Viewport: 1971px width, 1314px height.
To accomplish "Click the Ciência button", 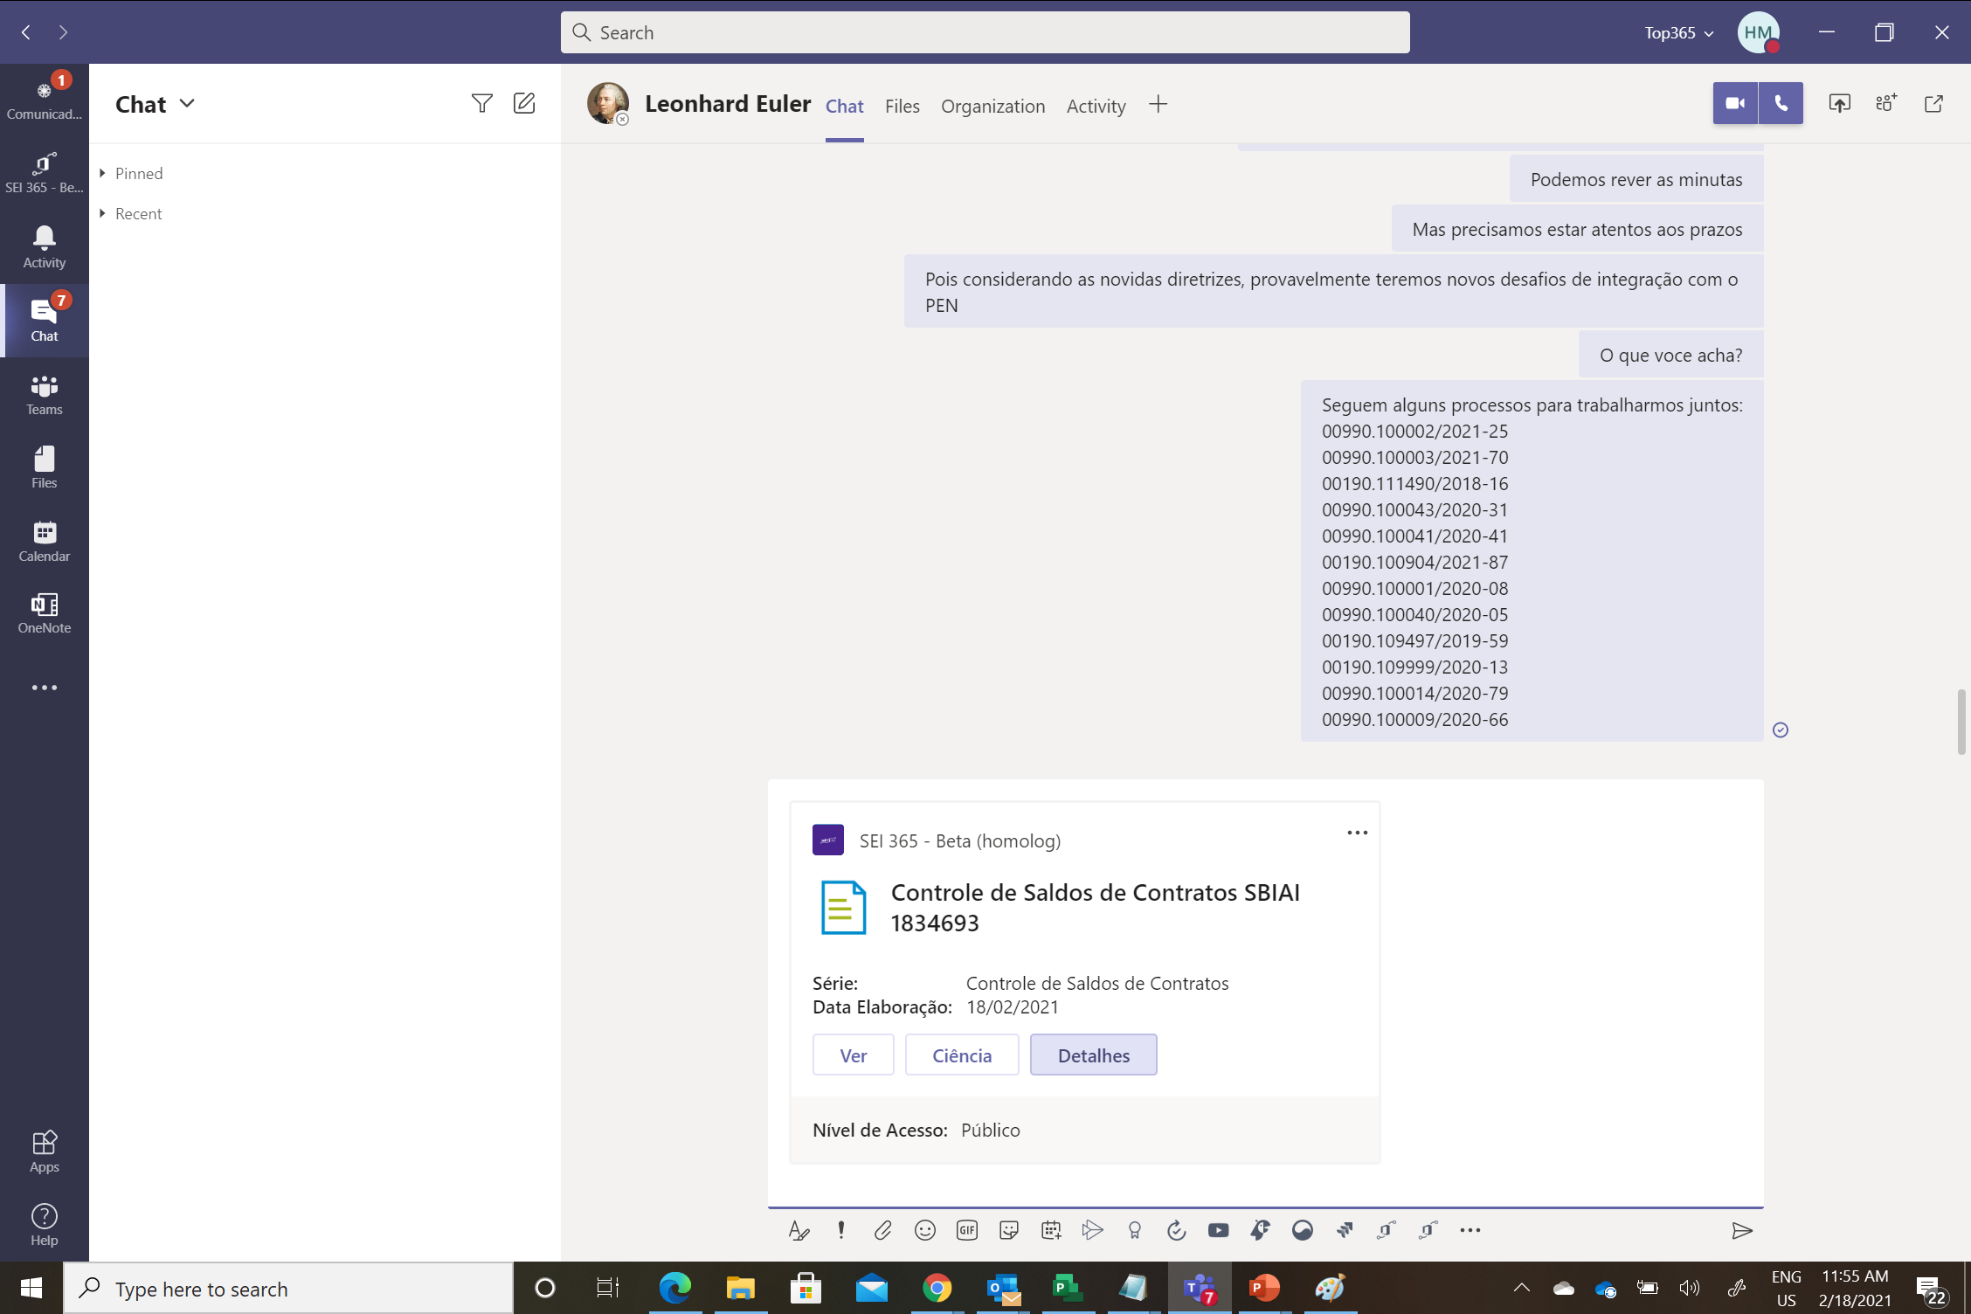I will [961, 1055].
